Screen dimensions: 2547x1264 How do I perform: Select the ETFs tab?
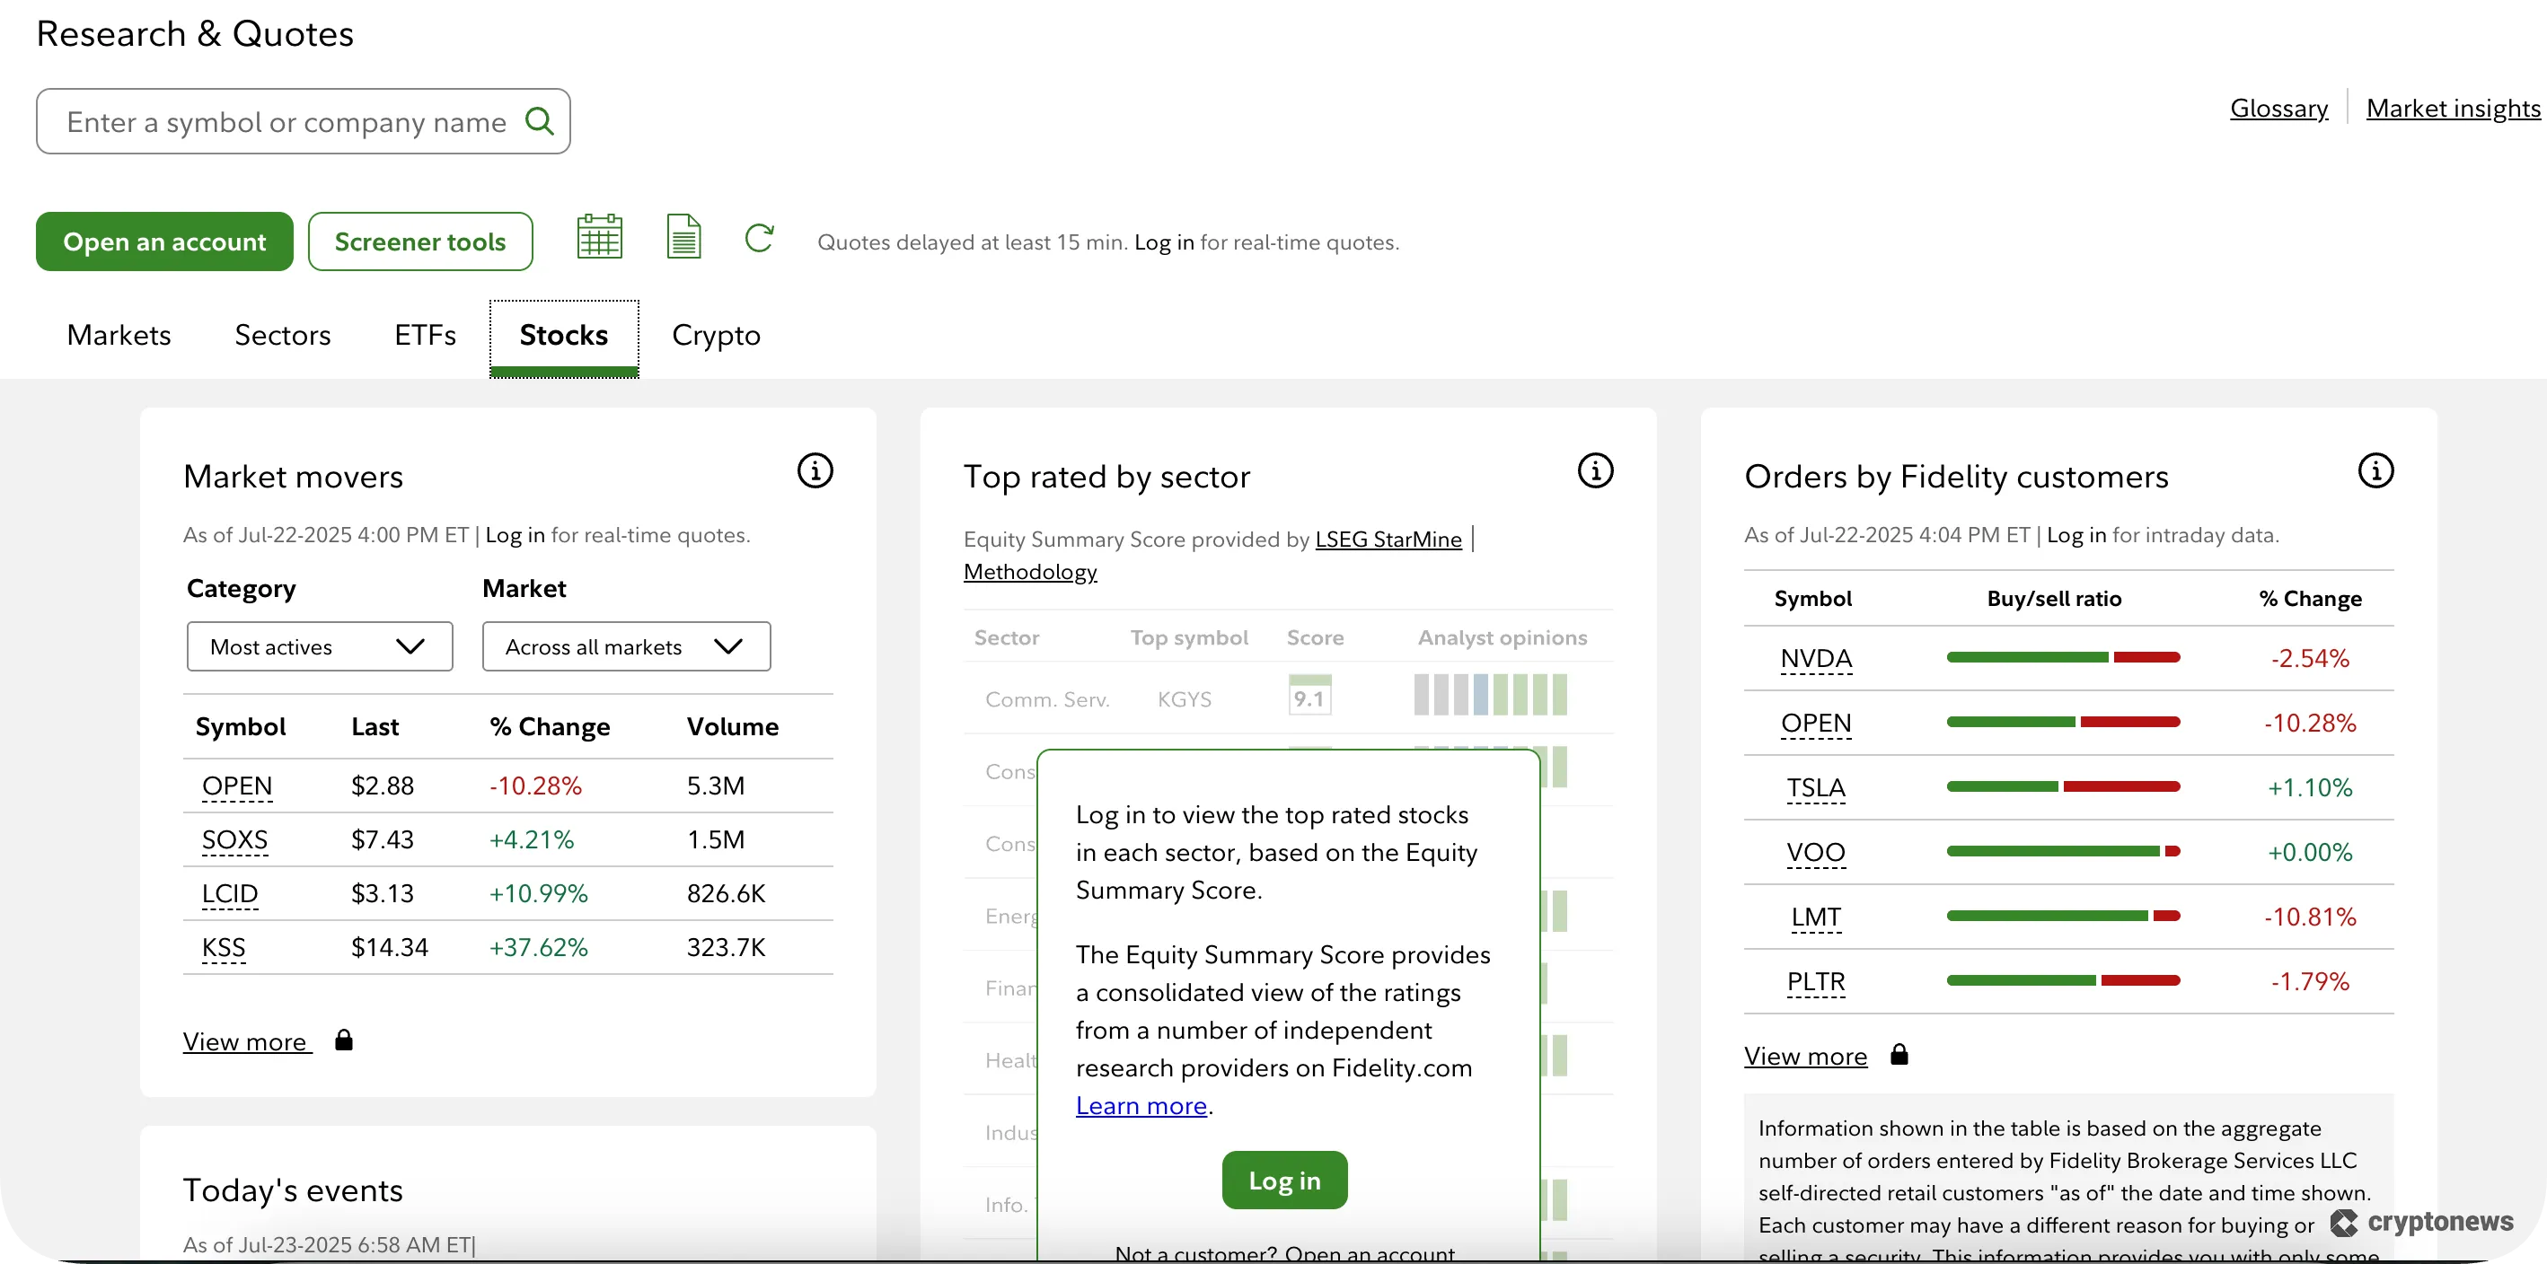pos(424,336)
